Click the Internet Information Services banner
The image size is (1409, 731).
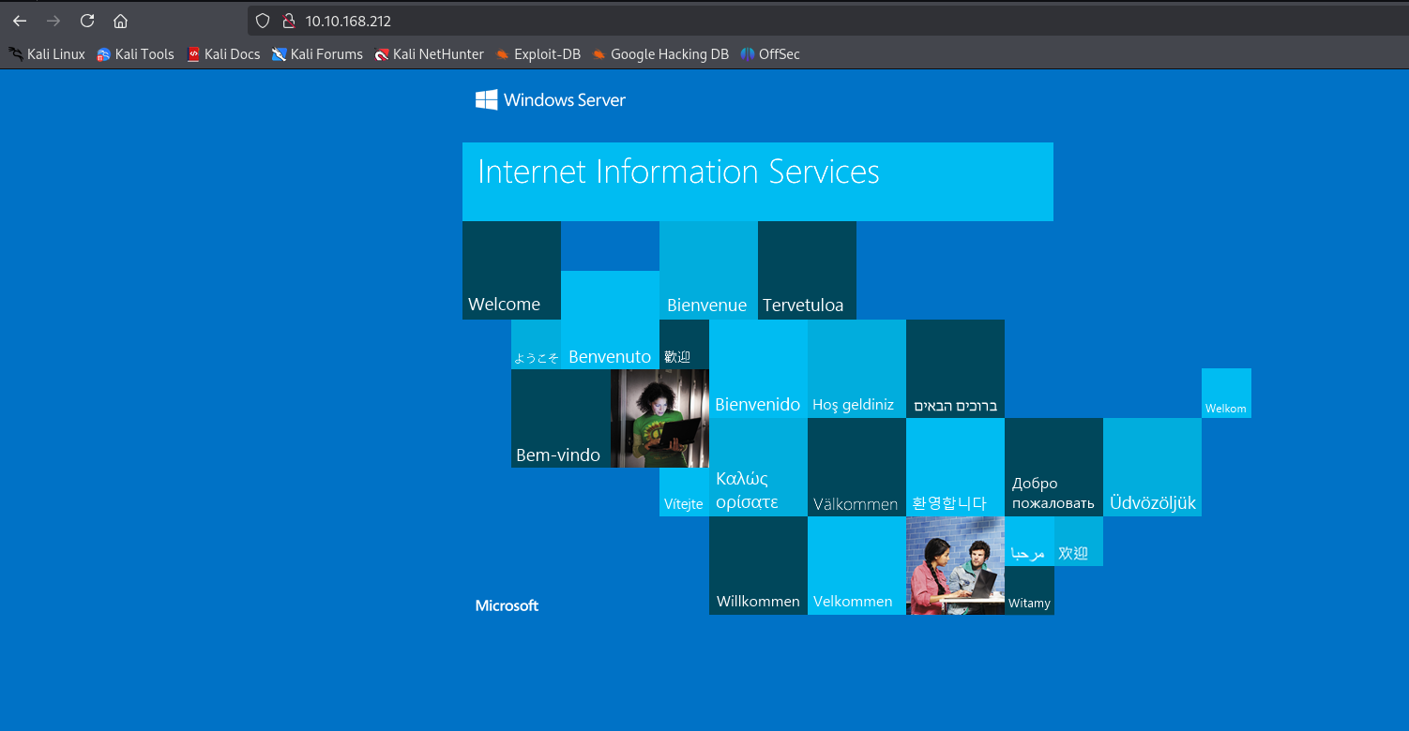tap(757, 181)
